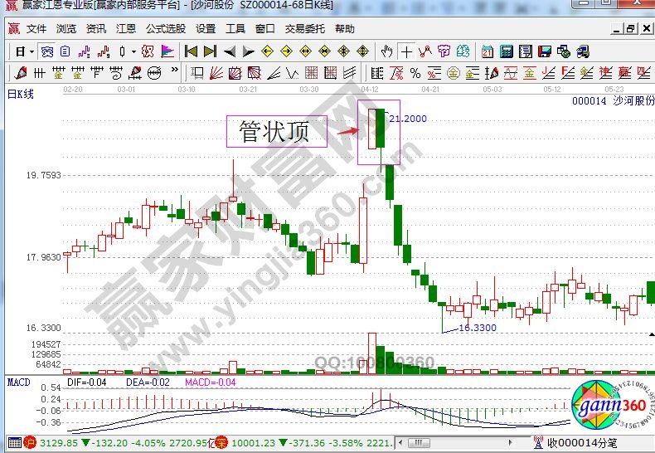This screenshot has width=655, height=453.
Task: Jump to the last bar with skip-end icon
Action: (210, 51)
